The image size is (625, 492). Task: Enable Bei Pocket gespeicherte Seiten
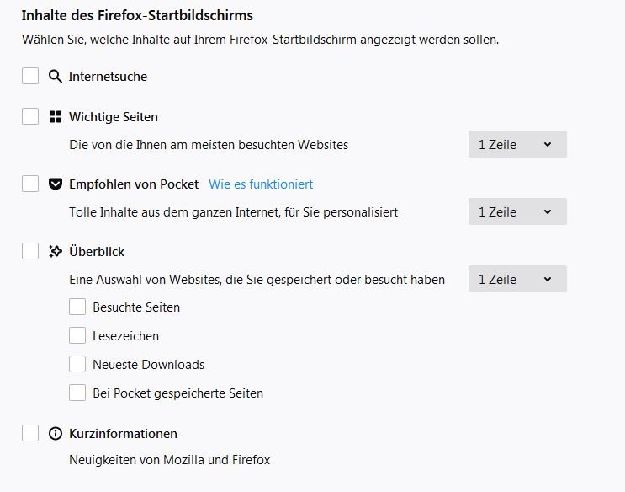coord(77,393)
